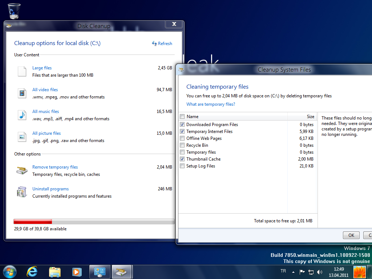Screen dimensions: 372x279
Task: Click the video files film icon
Action: [22, 93]
